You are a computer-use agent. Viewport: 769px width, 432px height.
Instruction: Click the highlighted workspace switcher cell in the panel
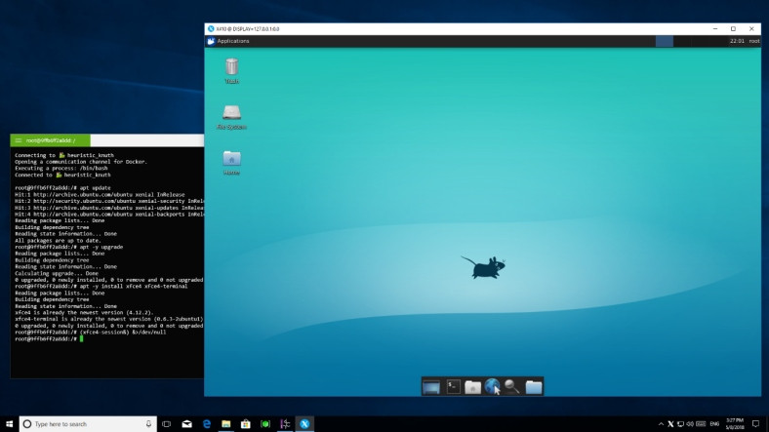coord(664,41)
